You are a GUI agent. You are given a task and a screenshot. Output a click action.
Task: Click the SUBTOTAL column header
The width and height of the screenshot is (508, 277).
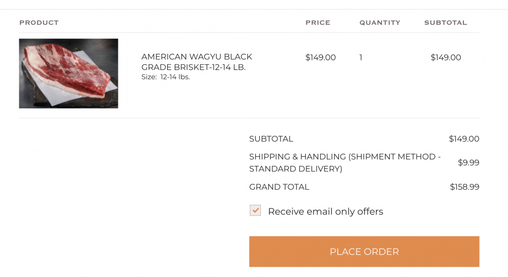tap(446, 23)
